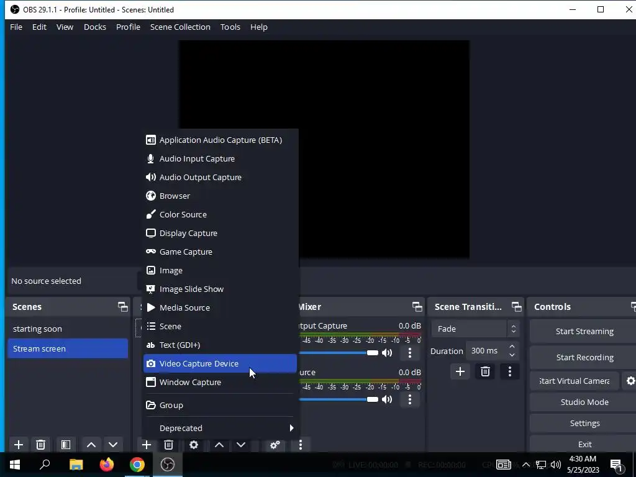The width and height of the screenshot is (636, 477).
Task: Select the 'Stream screen' scene
Action: click(68, 349)
